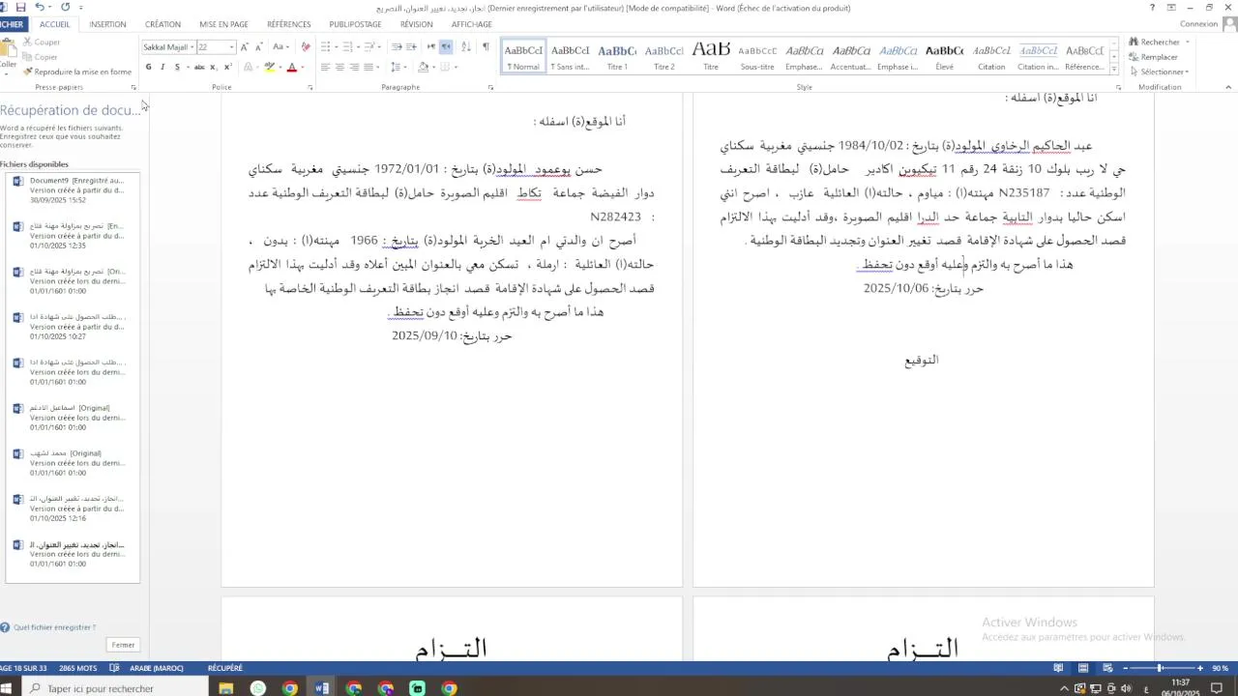Click the text highlight color swatch
This screenshot has height=696, width=1238.
tap(270, 68)
